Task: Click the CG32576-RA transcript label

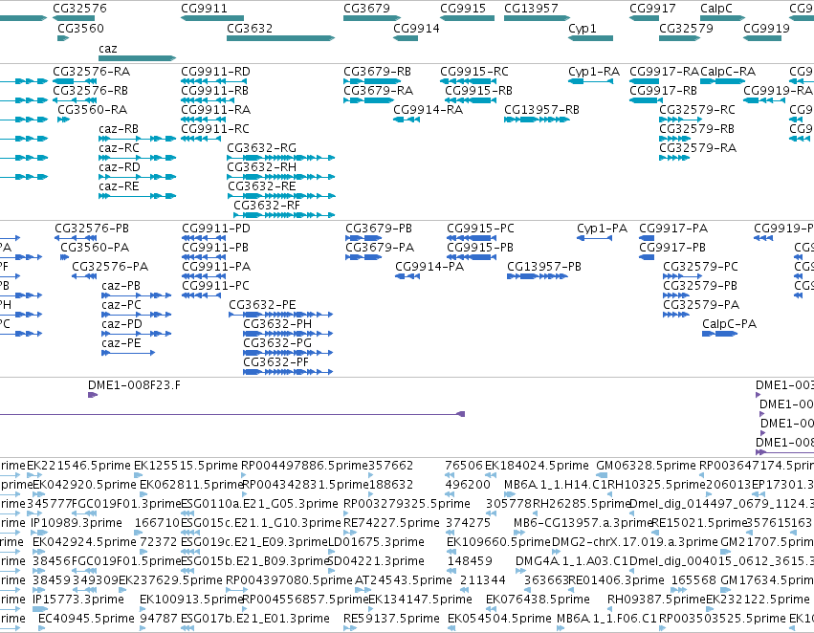Action: click(92, 71)
